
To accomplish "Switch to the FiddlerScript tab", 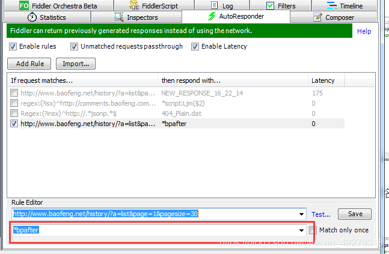I will pos(154,5).
